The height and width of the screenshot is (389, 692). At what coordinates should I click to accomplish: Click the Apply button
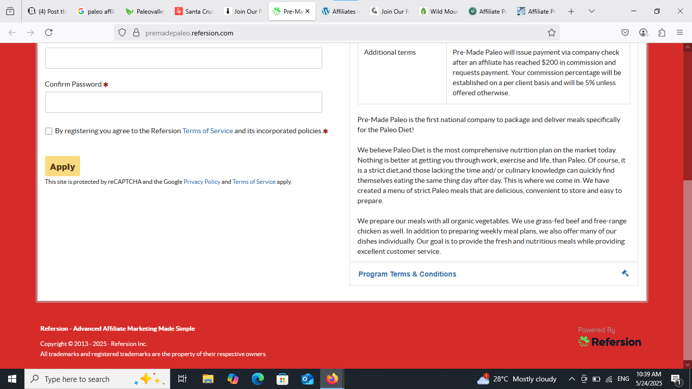tap(62, 166)
